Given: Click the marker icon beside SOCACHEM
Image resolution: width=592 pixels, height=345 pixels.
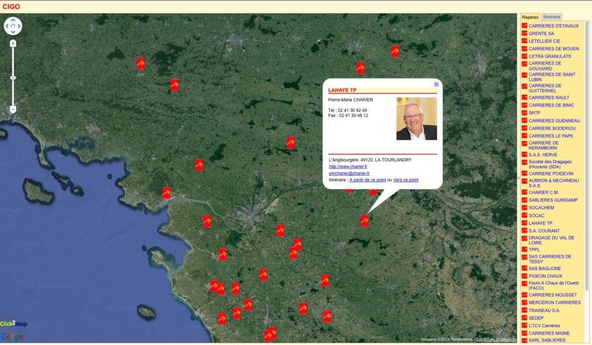Looking at the screenshot, I should pyautogui.click(x=524, y=208).
